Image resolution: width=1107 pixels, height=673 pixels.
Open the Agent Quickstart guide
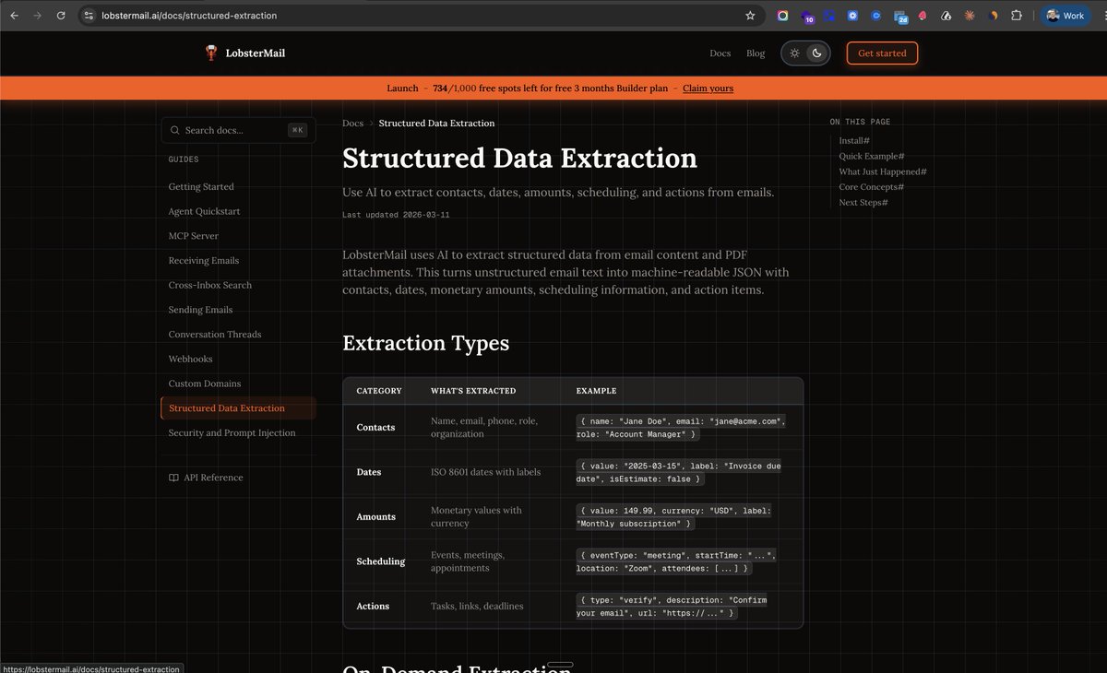tap(204, 212)
